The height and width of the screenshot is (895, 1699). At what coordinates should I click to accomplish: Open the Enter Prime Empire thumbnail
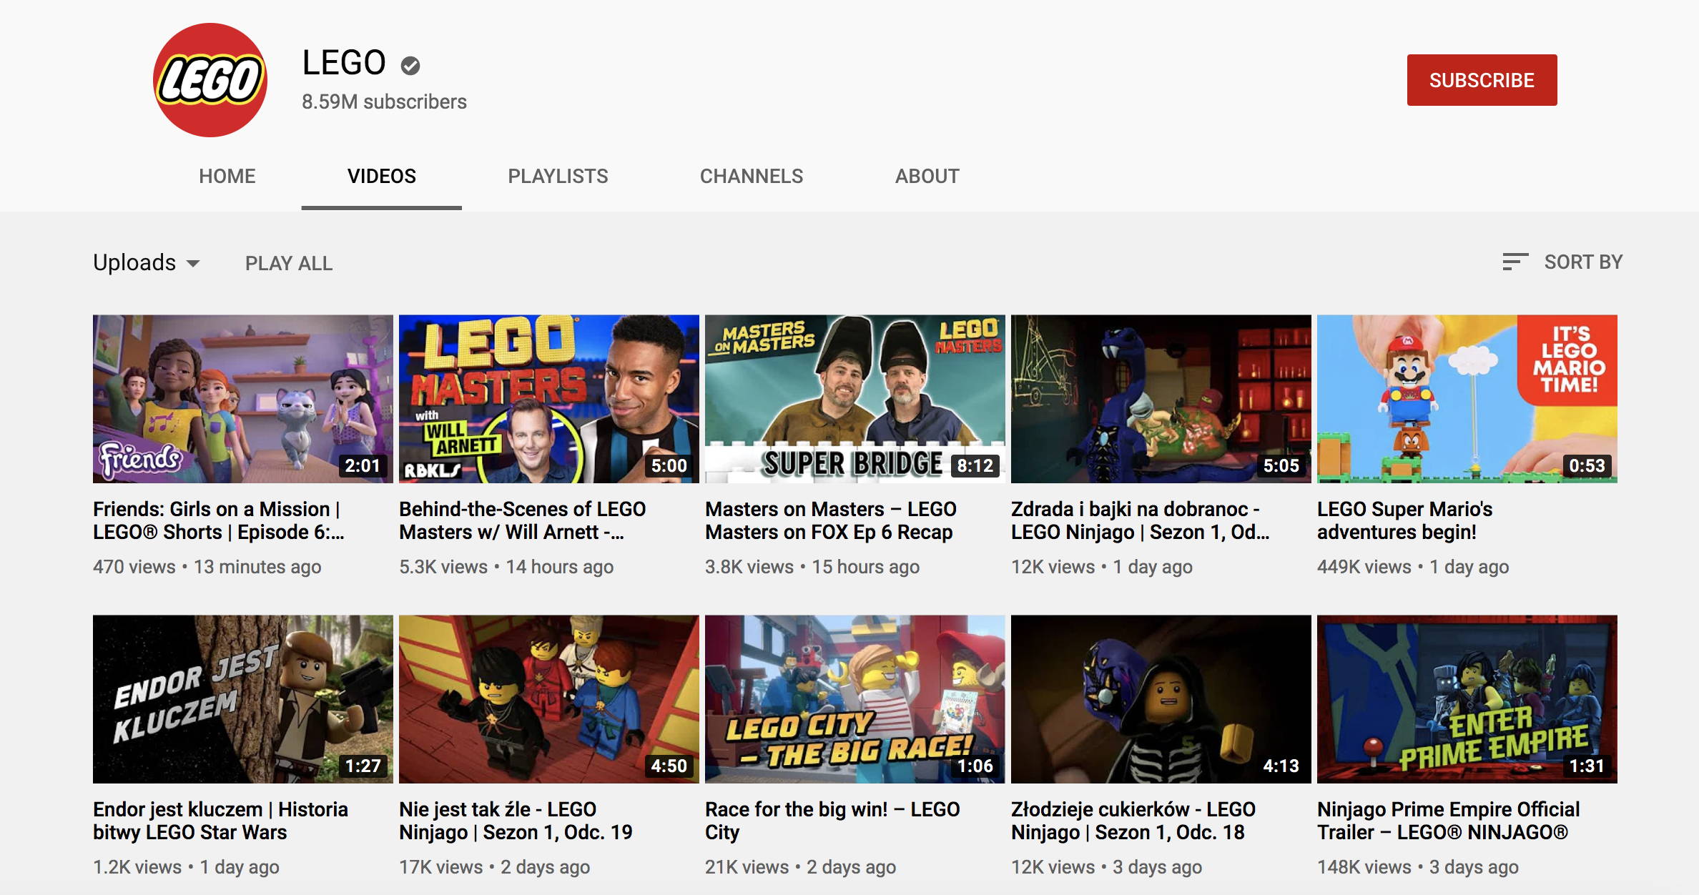click(1467, 699)
